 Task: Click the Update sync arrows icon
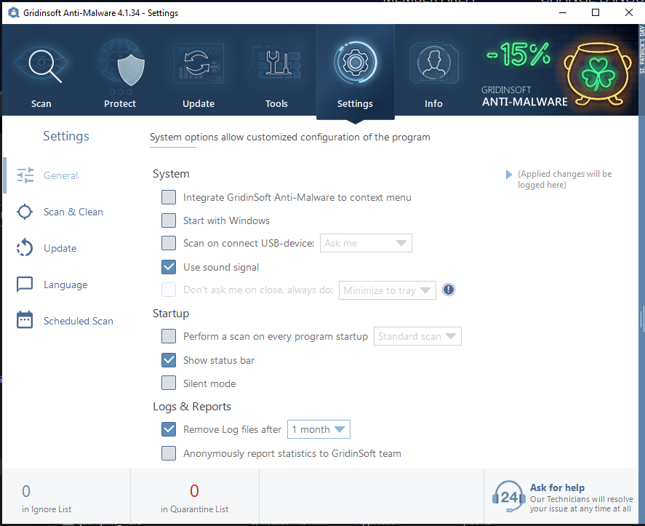pos(196,64)
